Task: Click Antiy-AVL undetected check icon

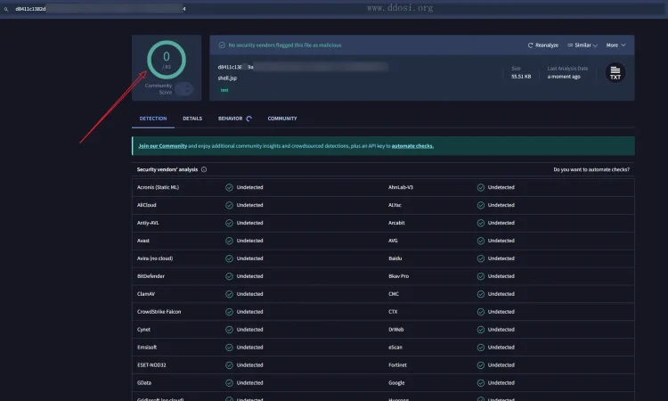Action: (229, 223)
